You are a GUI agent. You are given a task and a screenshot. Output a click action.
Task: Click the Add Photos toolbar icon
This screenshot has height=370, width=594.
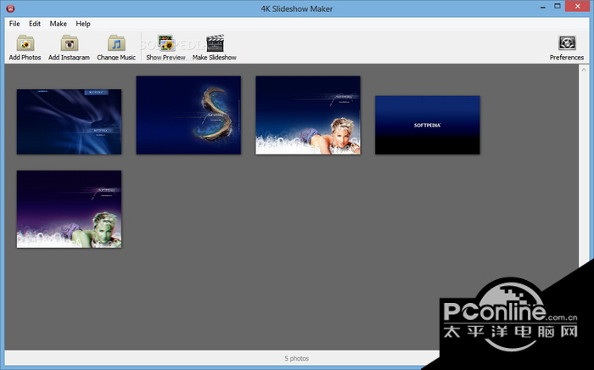(25, 44)
